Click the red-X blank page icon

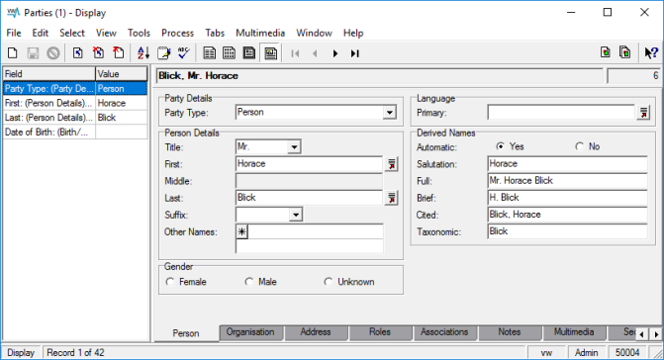[119, 53]
